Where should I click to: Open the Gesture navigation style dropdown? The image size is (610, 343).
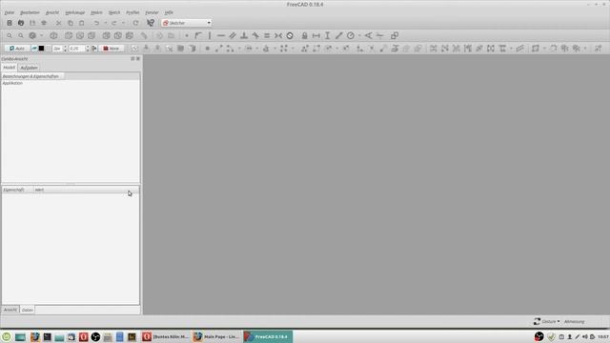pyautogui.click(x=546, y=322)
